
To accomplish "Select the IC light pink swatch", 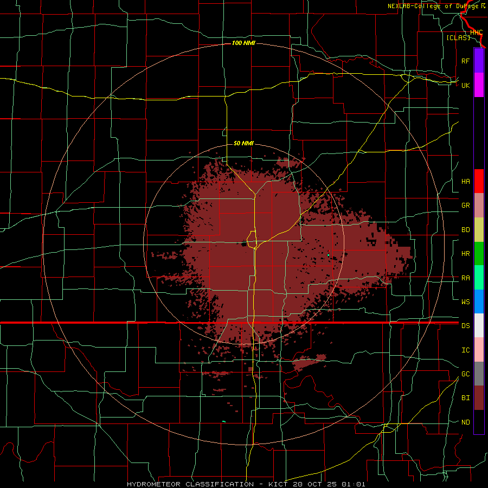I will coord(479,350).
